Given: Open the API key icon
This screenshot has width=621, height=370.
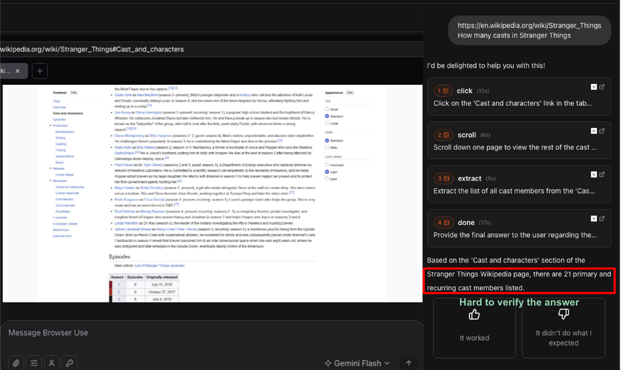Looking at the screenshot, I should tap(69, 363).
